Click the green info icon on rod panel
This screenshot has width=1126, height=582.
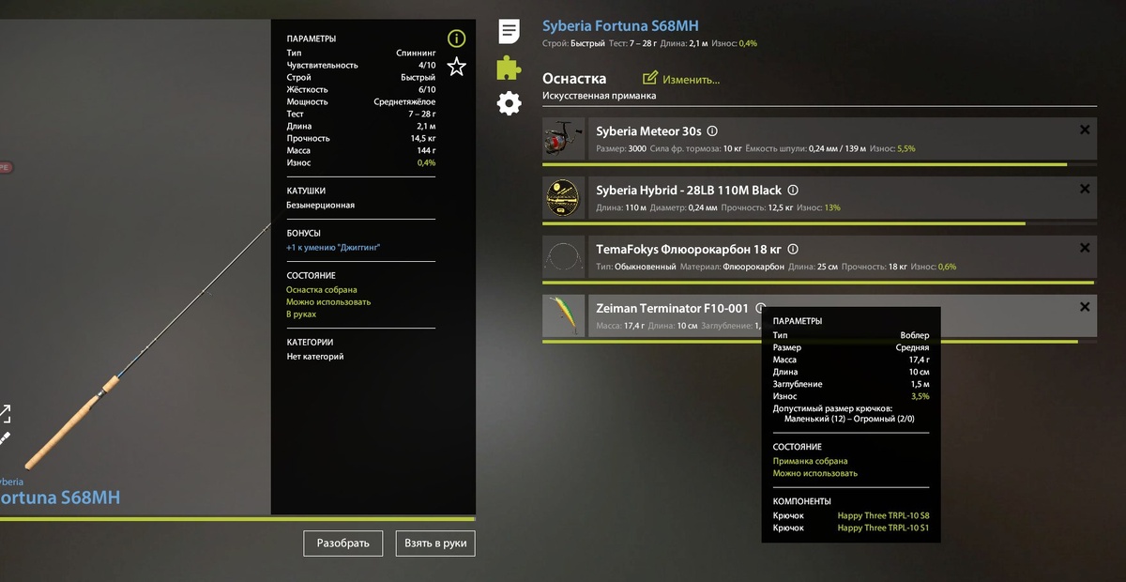[456, 38]
